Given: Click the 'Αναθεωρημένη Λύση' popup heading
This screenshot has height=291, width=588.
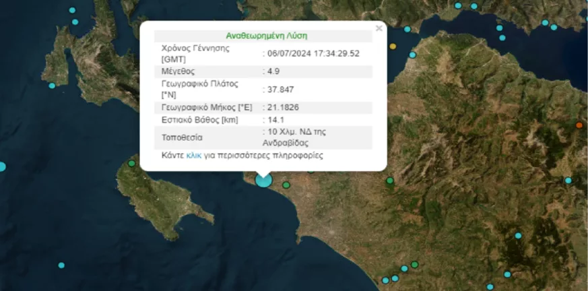Looking at the screenshot, I should (263, 36).
